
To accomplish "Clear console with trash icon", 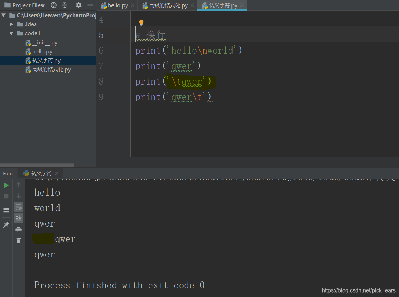I will [x=19, y=240].
